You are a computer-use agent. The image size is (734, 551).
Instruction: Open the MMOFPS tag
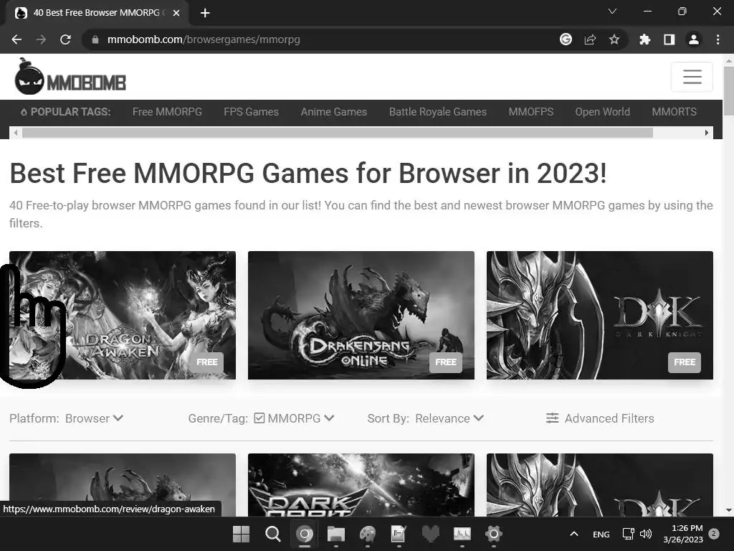(531, 112)
